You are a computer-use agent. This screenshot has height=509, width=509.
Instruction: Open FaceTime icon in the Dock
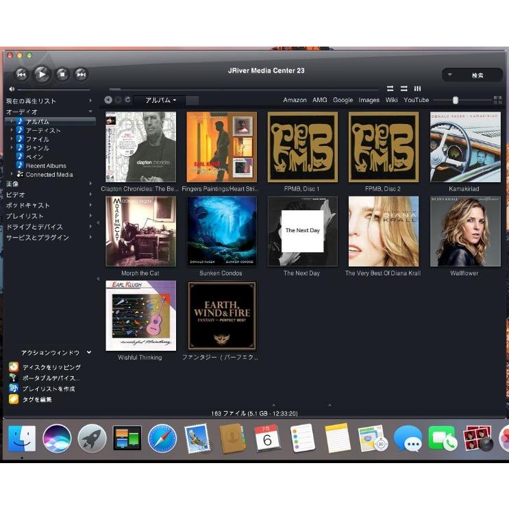click(x=443, y=438)
